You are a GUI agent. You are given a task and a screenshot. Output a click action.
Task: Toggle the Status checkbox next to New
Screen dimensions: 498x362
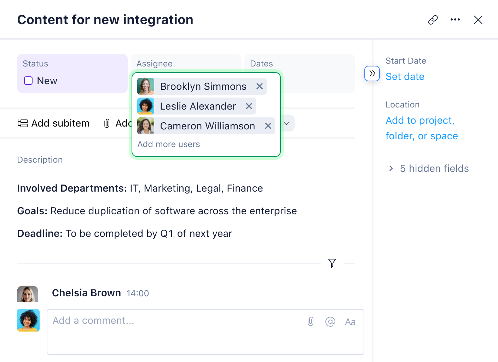coord(28,81)
